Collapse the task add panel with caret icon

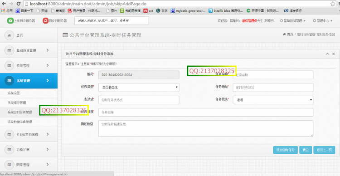[327, 54]
